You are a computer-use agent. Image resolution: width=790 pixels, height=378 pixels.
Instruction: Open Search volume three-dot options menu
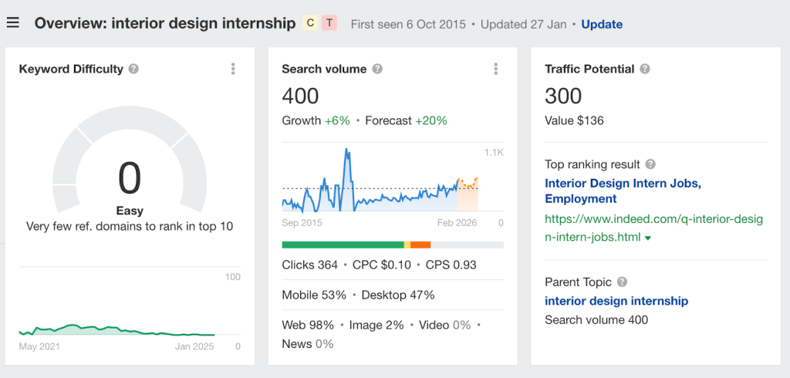496,69
